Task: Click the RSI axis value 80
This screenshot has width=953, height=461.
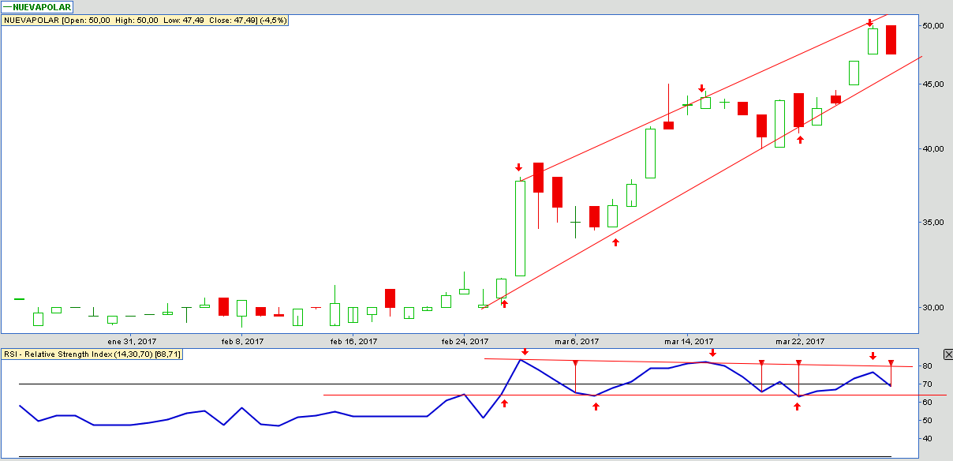Action: coord(929,366)
